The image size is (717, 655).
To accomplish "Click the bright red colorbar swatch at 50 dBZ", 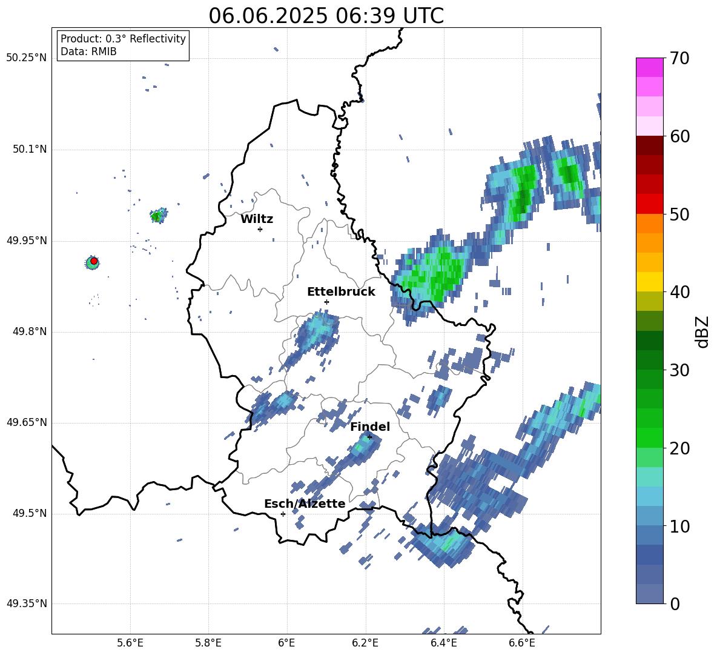I will (649, 204).
